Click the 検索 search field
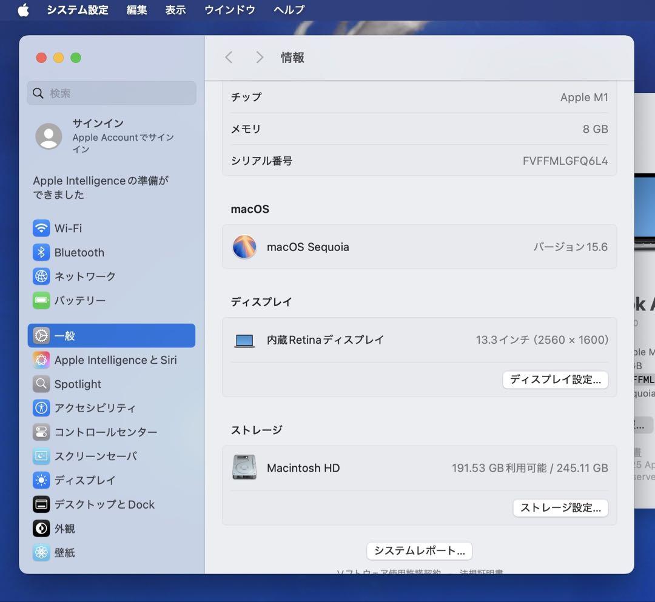This screenshot has width=655, height=602. tap(112, 93)
